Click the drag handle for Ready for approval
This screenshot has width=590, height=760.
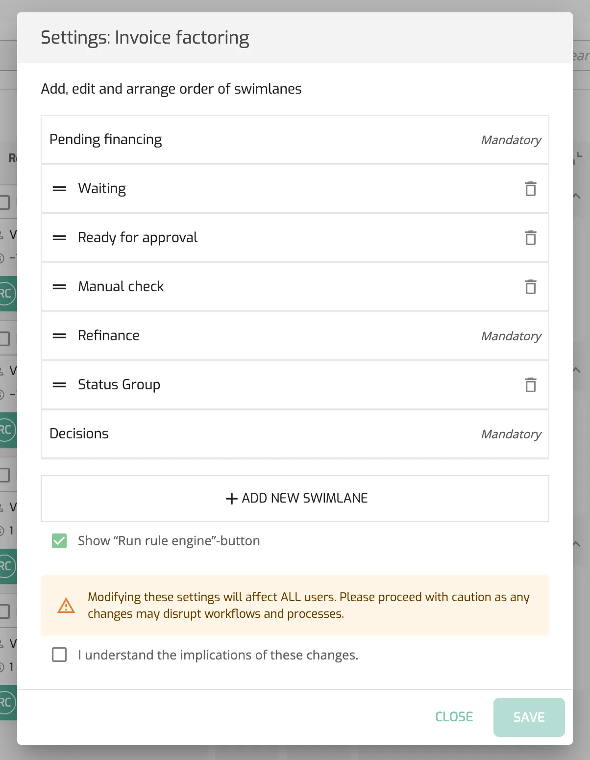59,238
